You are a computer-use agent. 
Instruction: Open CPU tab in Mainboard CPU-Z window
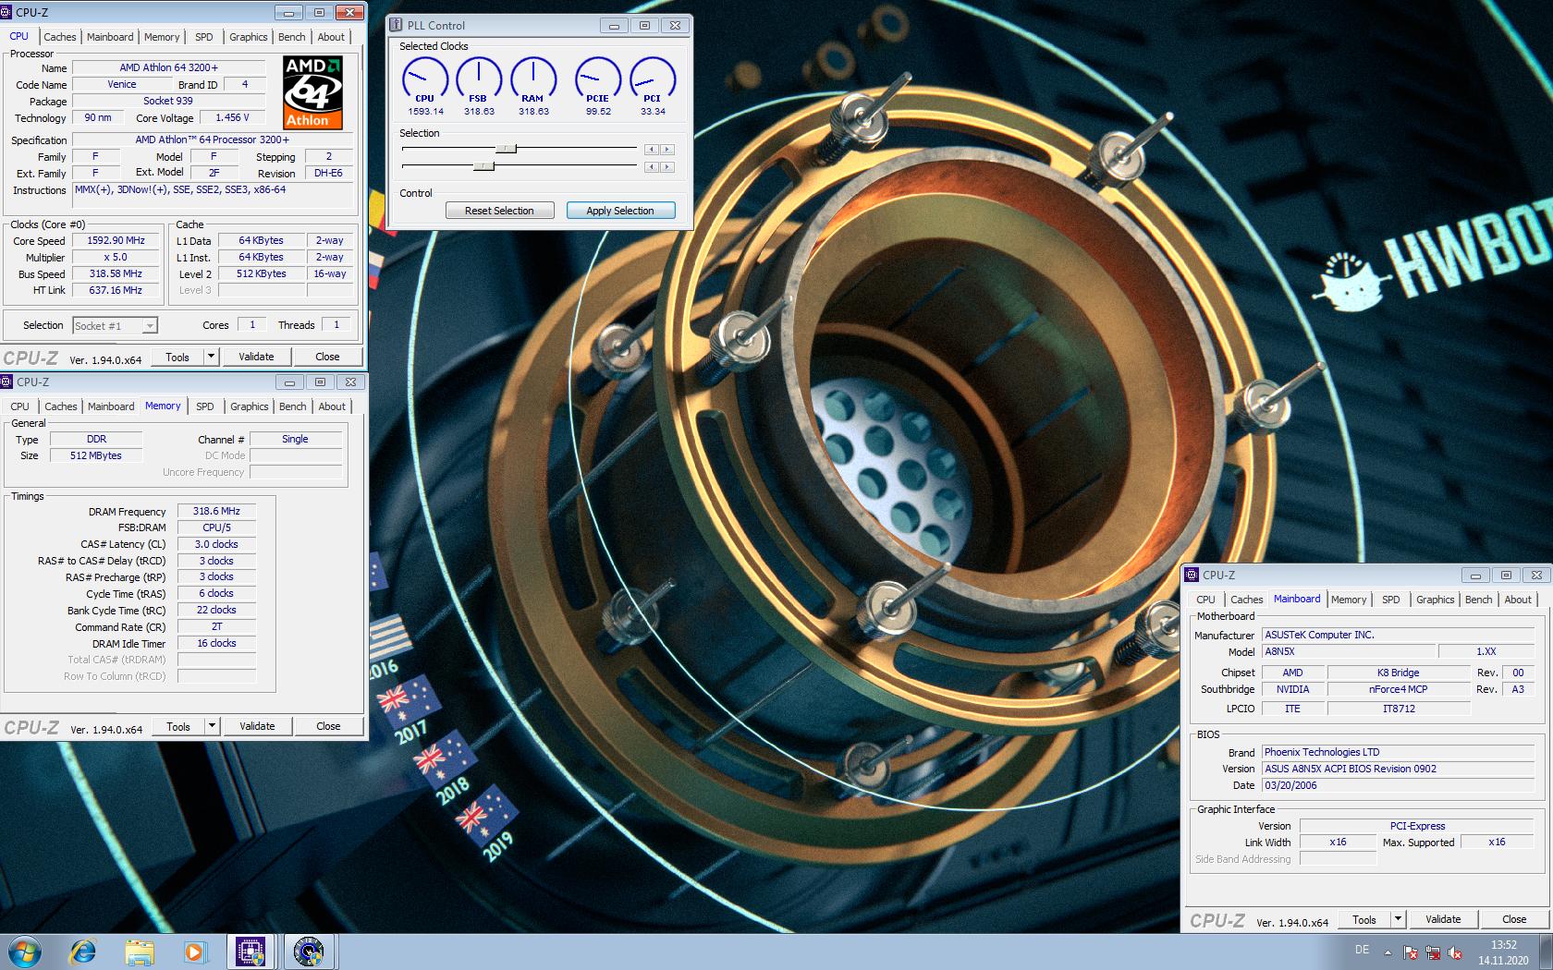(x=1206, y=600)
